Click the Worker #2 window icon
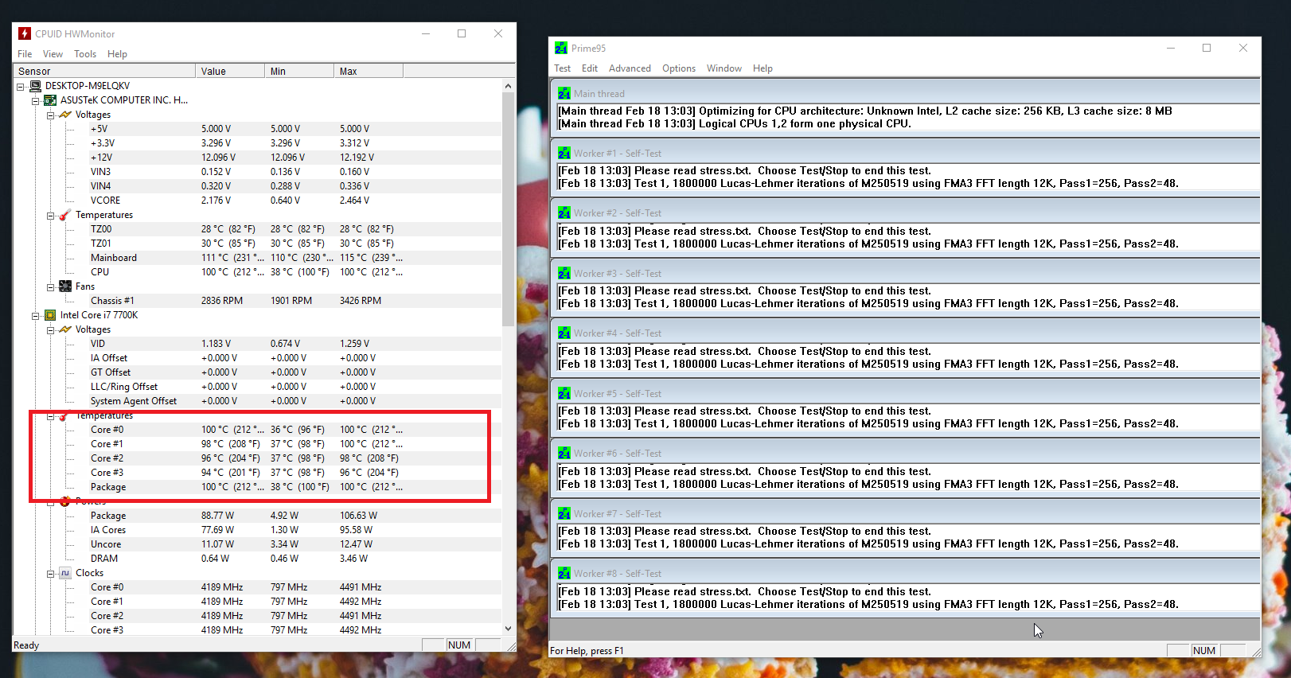1291x678 pixels. pos(564,212)
